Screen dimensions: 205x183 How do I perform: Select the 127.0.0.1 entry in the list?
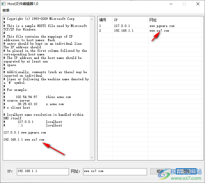pyautogui.click(x=122, y=26)
